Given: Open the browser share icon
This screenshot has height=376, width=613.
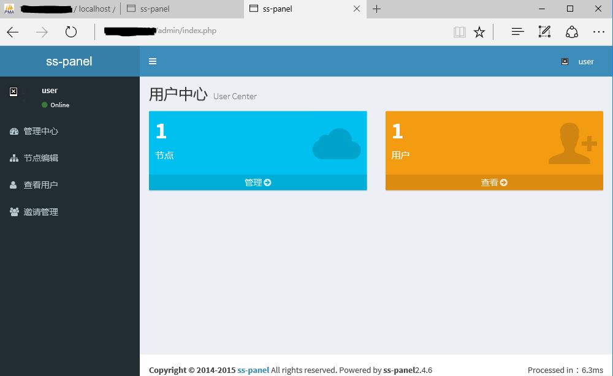Looking at the screenshot, I should [571, 32].
